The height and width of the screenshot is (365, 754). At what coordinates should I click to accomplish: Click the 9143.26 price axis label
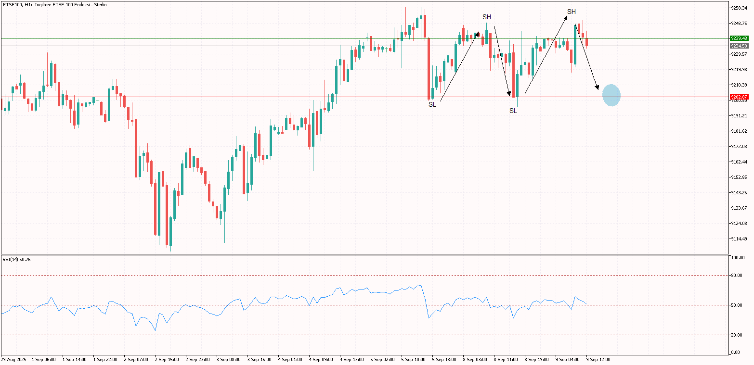click(x=739, y=192)
